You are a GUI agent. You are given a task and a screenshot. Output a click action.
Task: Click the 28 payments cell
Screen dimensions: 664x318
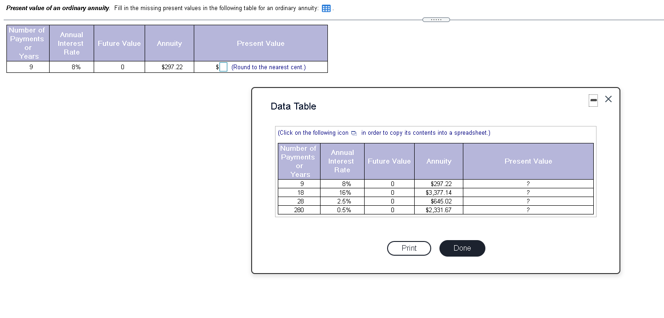(299, 202)
